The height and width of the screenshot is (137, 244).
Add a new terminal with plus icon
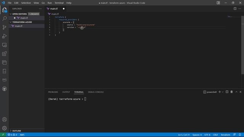coord(220,92)
